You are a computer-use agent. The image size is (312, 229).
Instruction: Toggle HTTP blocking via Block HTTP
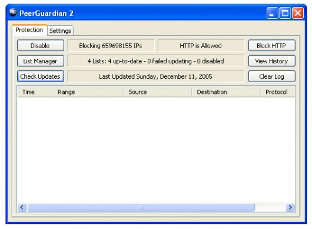271,45
